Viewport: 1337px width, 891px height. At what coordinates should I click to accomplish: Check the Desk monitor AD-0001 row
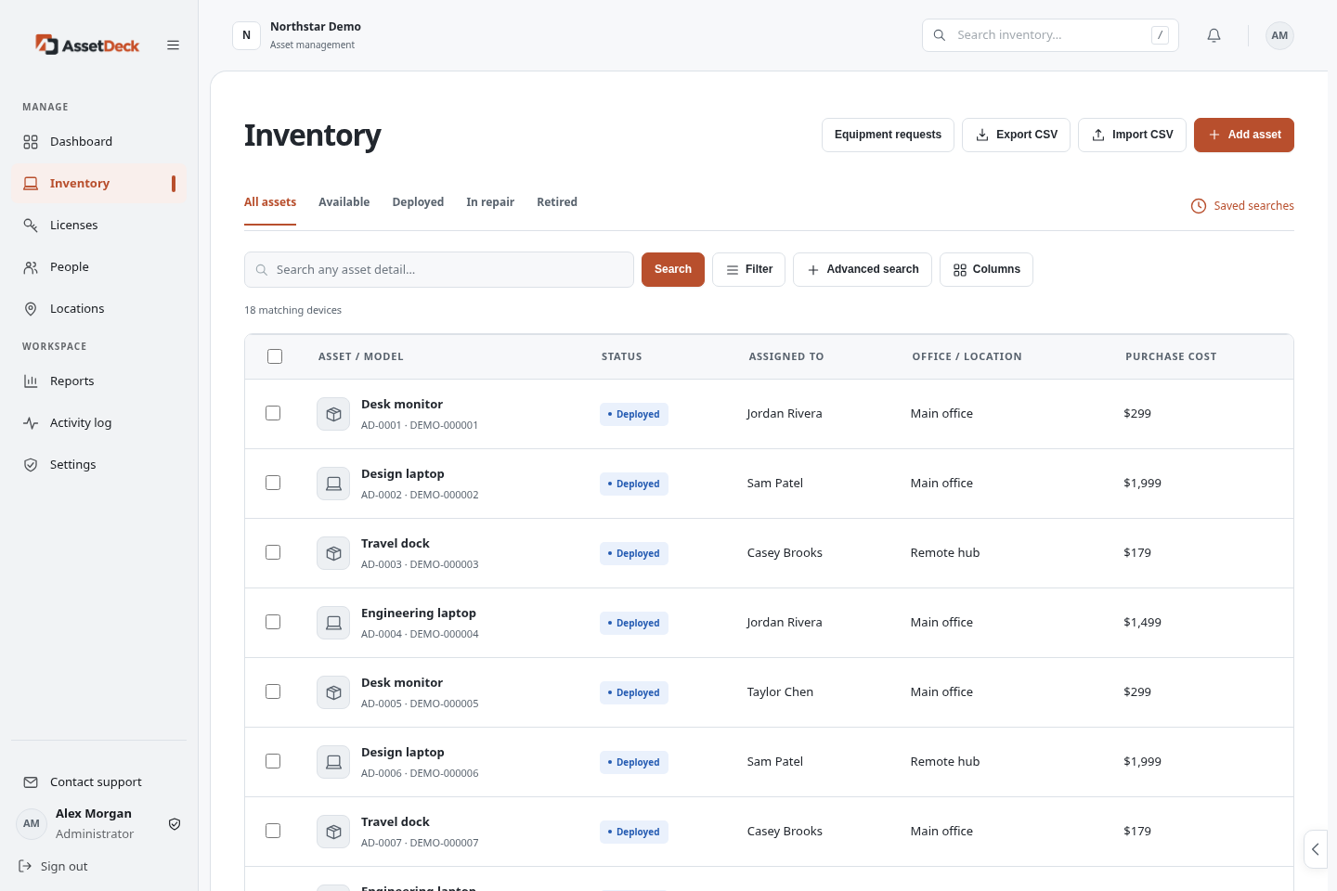[273, 413]
